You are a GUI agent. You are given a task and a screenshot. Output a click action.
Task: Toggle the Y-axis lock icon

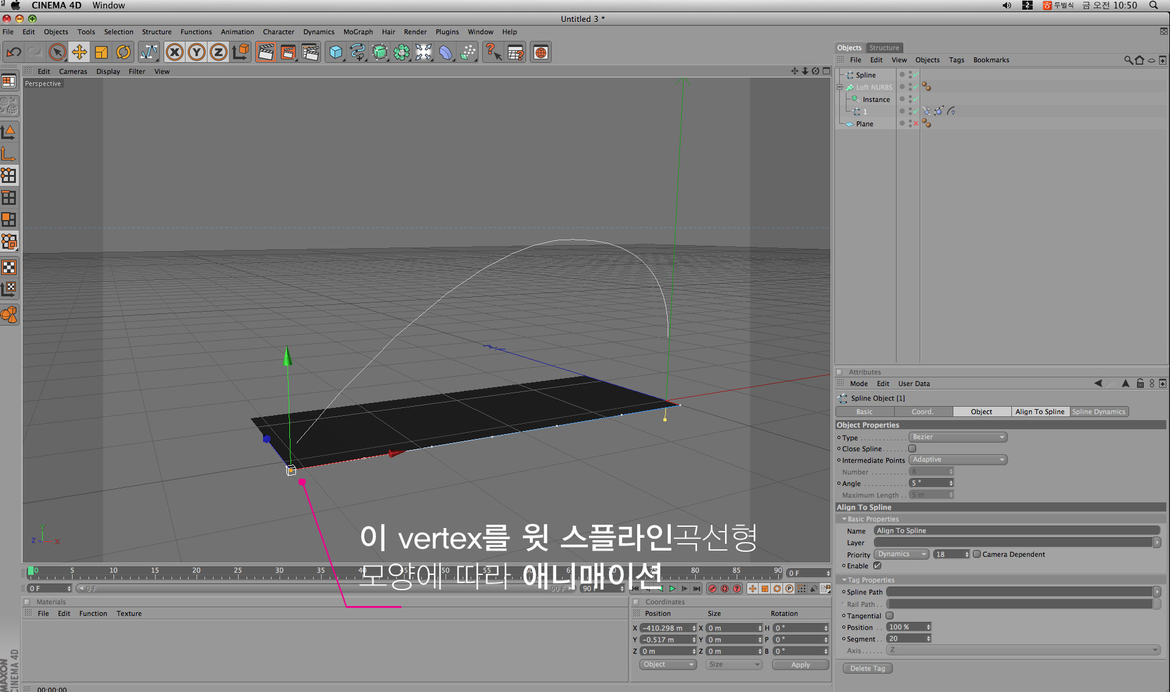point(197,52)
